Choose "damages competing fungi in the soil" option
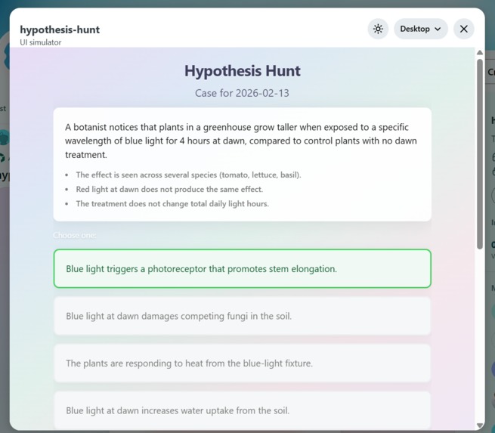495x433 pixels. tap(242, 316)
